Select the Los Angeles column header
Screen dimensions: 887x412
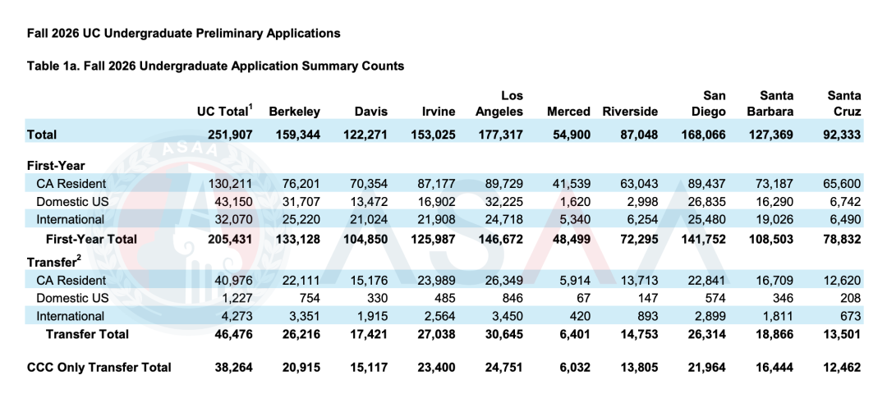coord(499,103)
